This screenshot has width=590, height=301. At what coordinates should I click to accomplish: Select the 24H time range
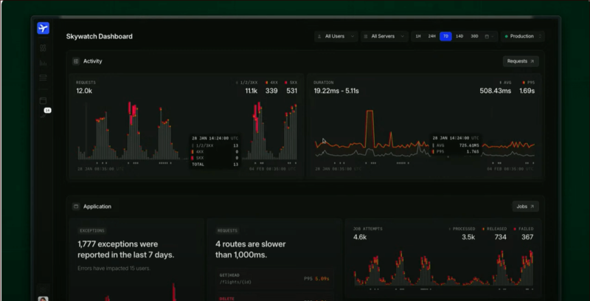pyautogui.click(x=431, y=36)
